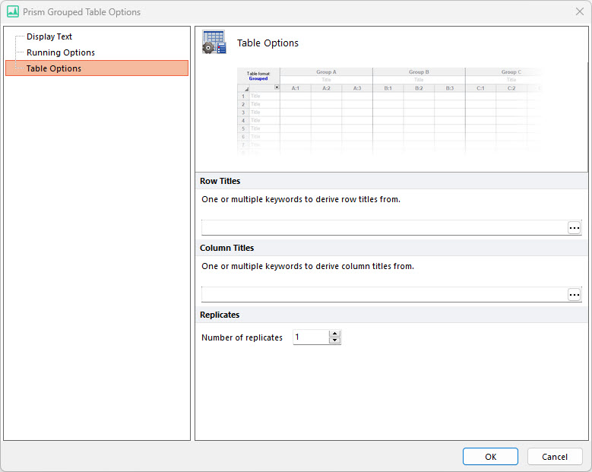Click the grouped table preview image

391,110
